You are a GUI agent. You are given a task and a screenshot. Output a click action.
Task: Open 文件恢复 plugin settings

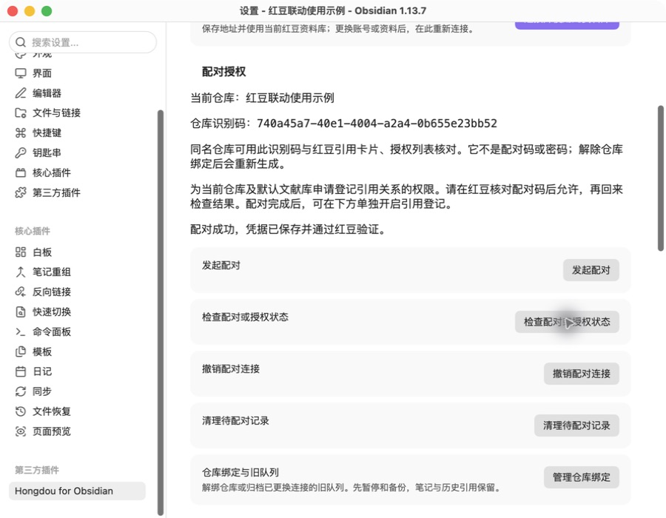(77, 411)
